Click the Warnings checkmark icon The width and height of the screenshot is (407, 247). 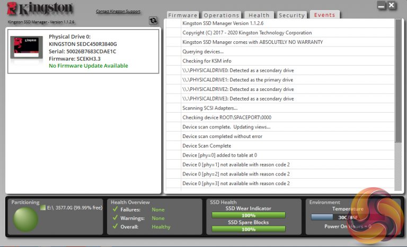click(115, 218)
